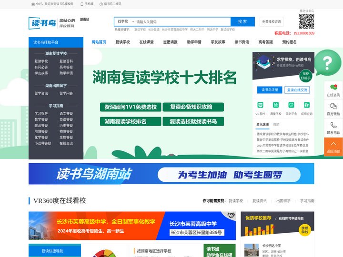The image size is (343, 257).
Task: Open the 手机版 mobile version link
Action: 87,4
